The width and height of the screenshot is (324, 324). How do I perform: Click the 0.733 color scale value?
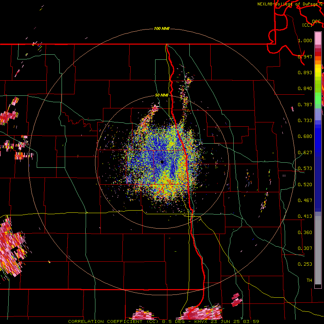pos(305,121)
